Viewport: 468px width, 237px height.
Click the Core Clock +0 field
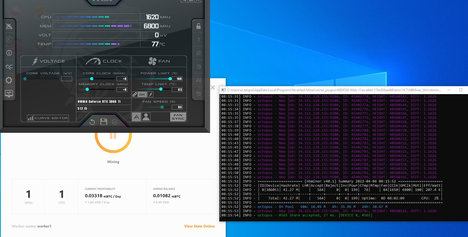[122, 79]
